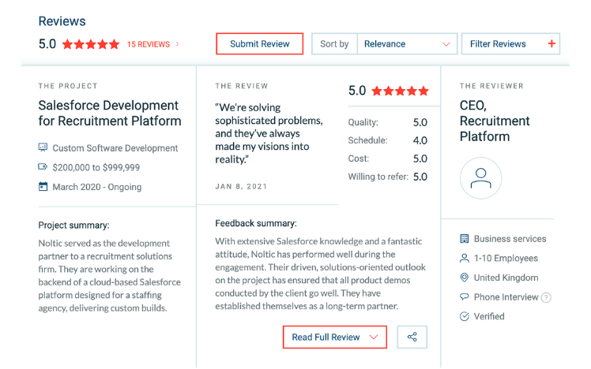Click the Feedback summary heading

256,223
